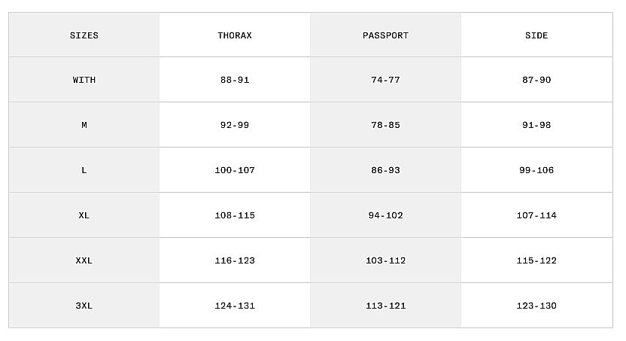Select the M size row label
The width and height of the screenshot is (626, 341).
click(84, 125)
